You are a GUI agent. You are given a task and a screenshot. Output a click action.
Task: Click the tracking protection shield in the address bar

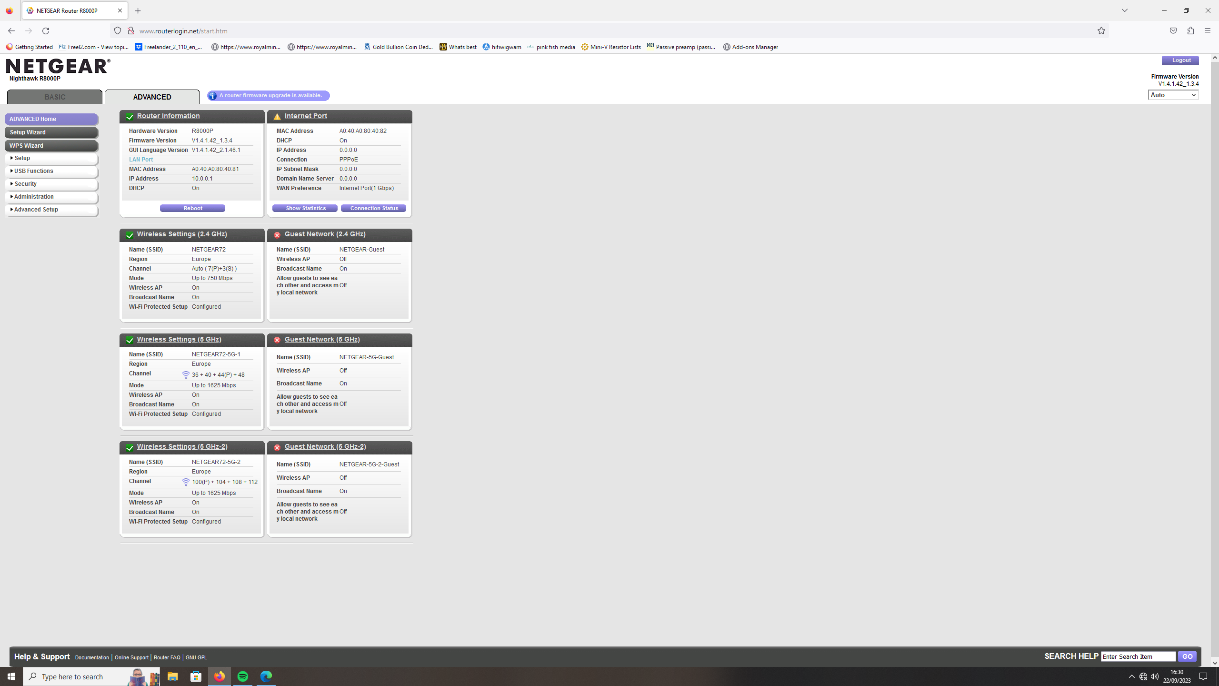click(x=117, y=30)
